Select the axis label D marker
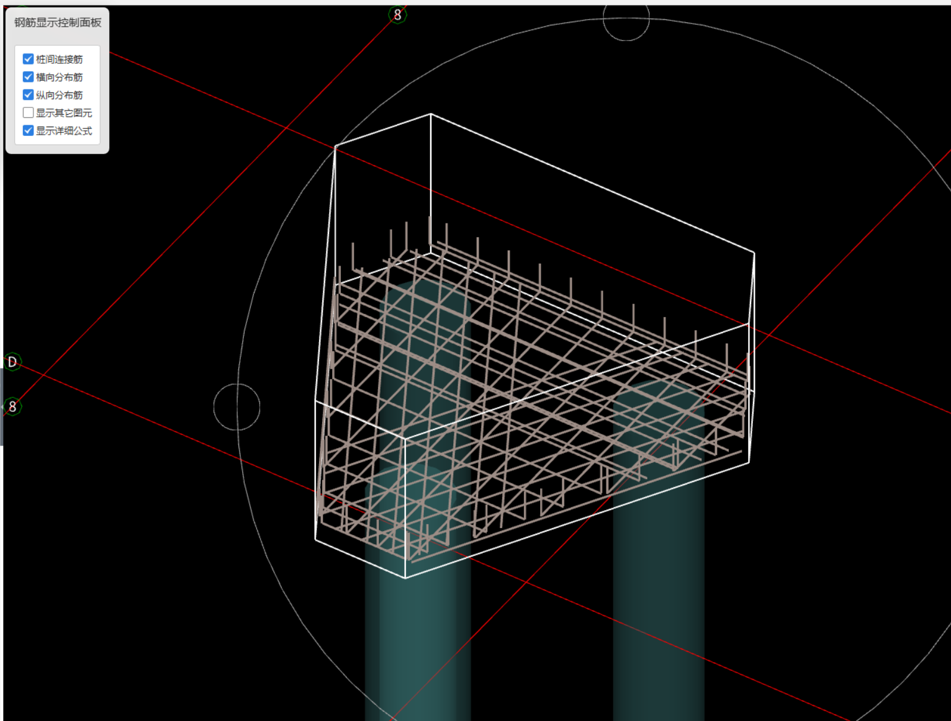 pyautogui.click(x=12, y=362)
